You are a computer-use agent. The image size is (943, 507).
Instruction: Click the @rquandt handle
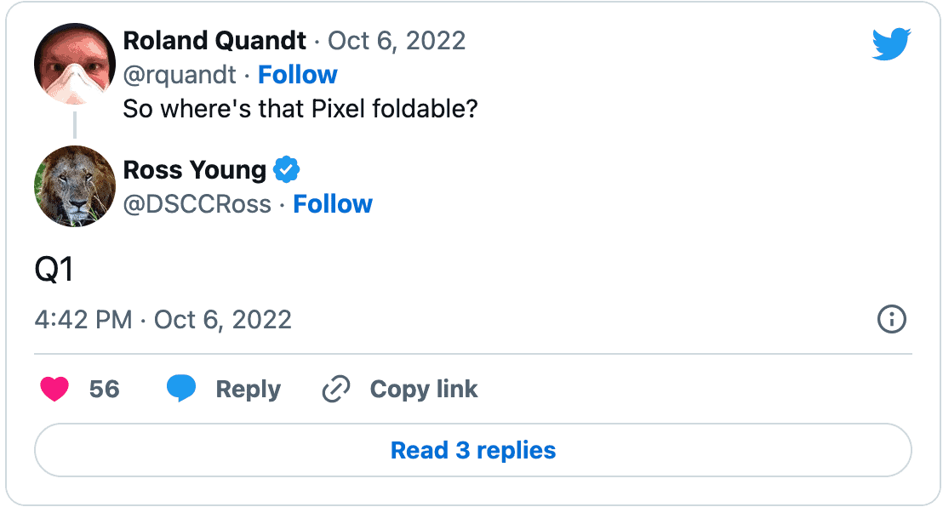180,75
